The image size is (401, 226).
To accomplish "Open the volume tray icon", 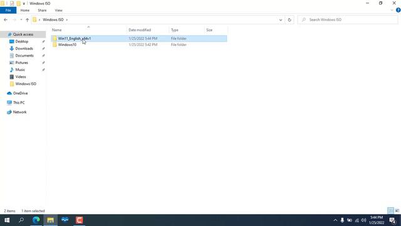I will [x=363, y=220].
